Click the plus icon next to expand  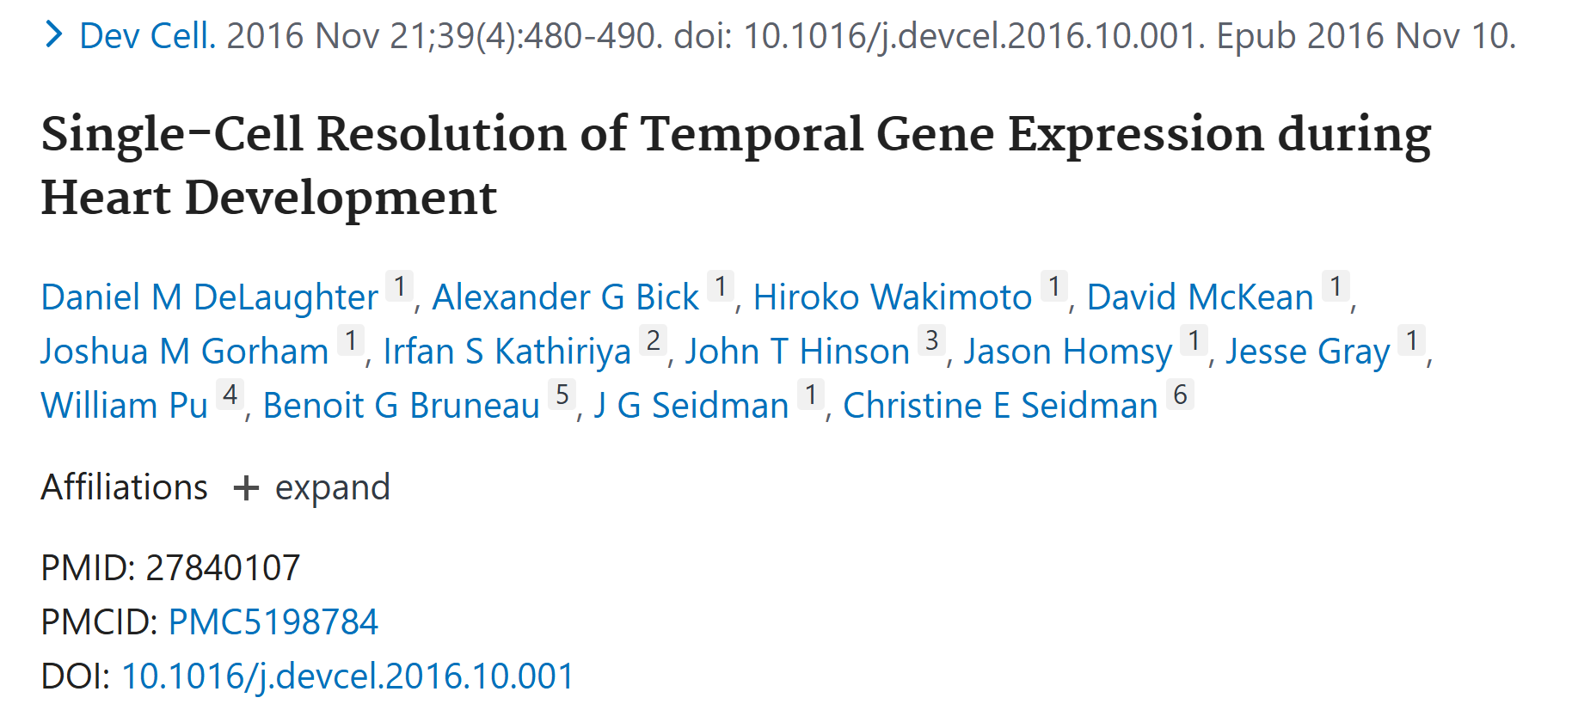pos(246,488)
